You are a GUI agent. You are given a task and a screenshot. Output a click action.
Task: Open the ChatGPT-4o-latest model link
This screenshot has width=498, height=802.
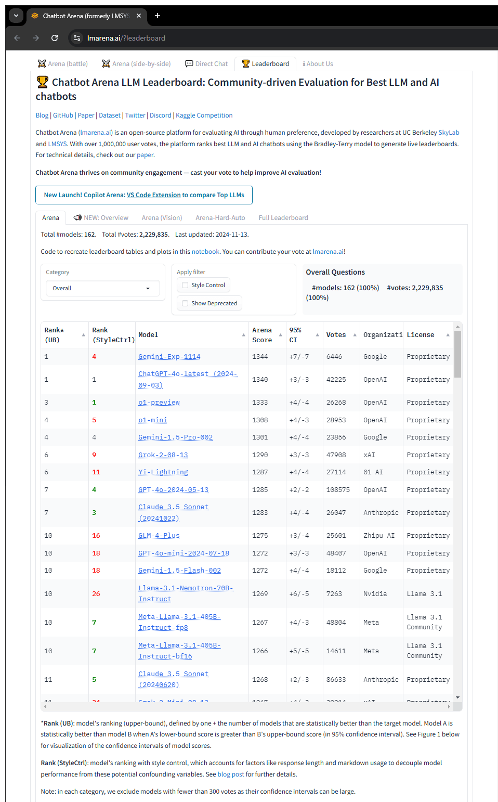(x=188, y=380)
